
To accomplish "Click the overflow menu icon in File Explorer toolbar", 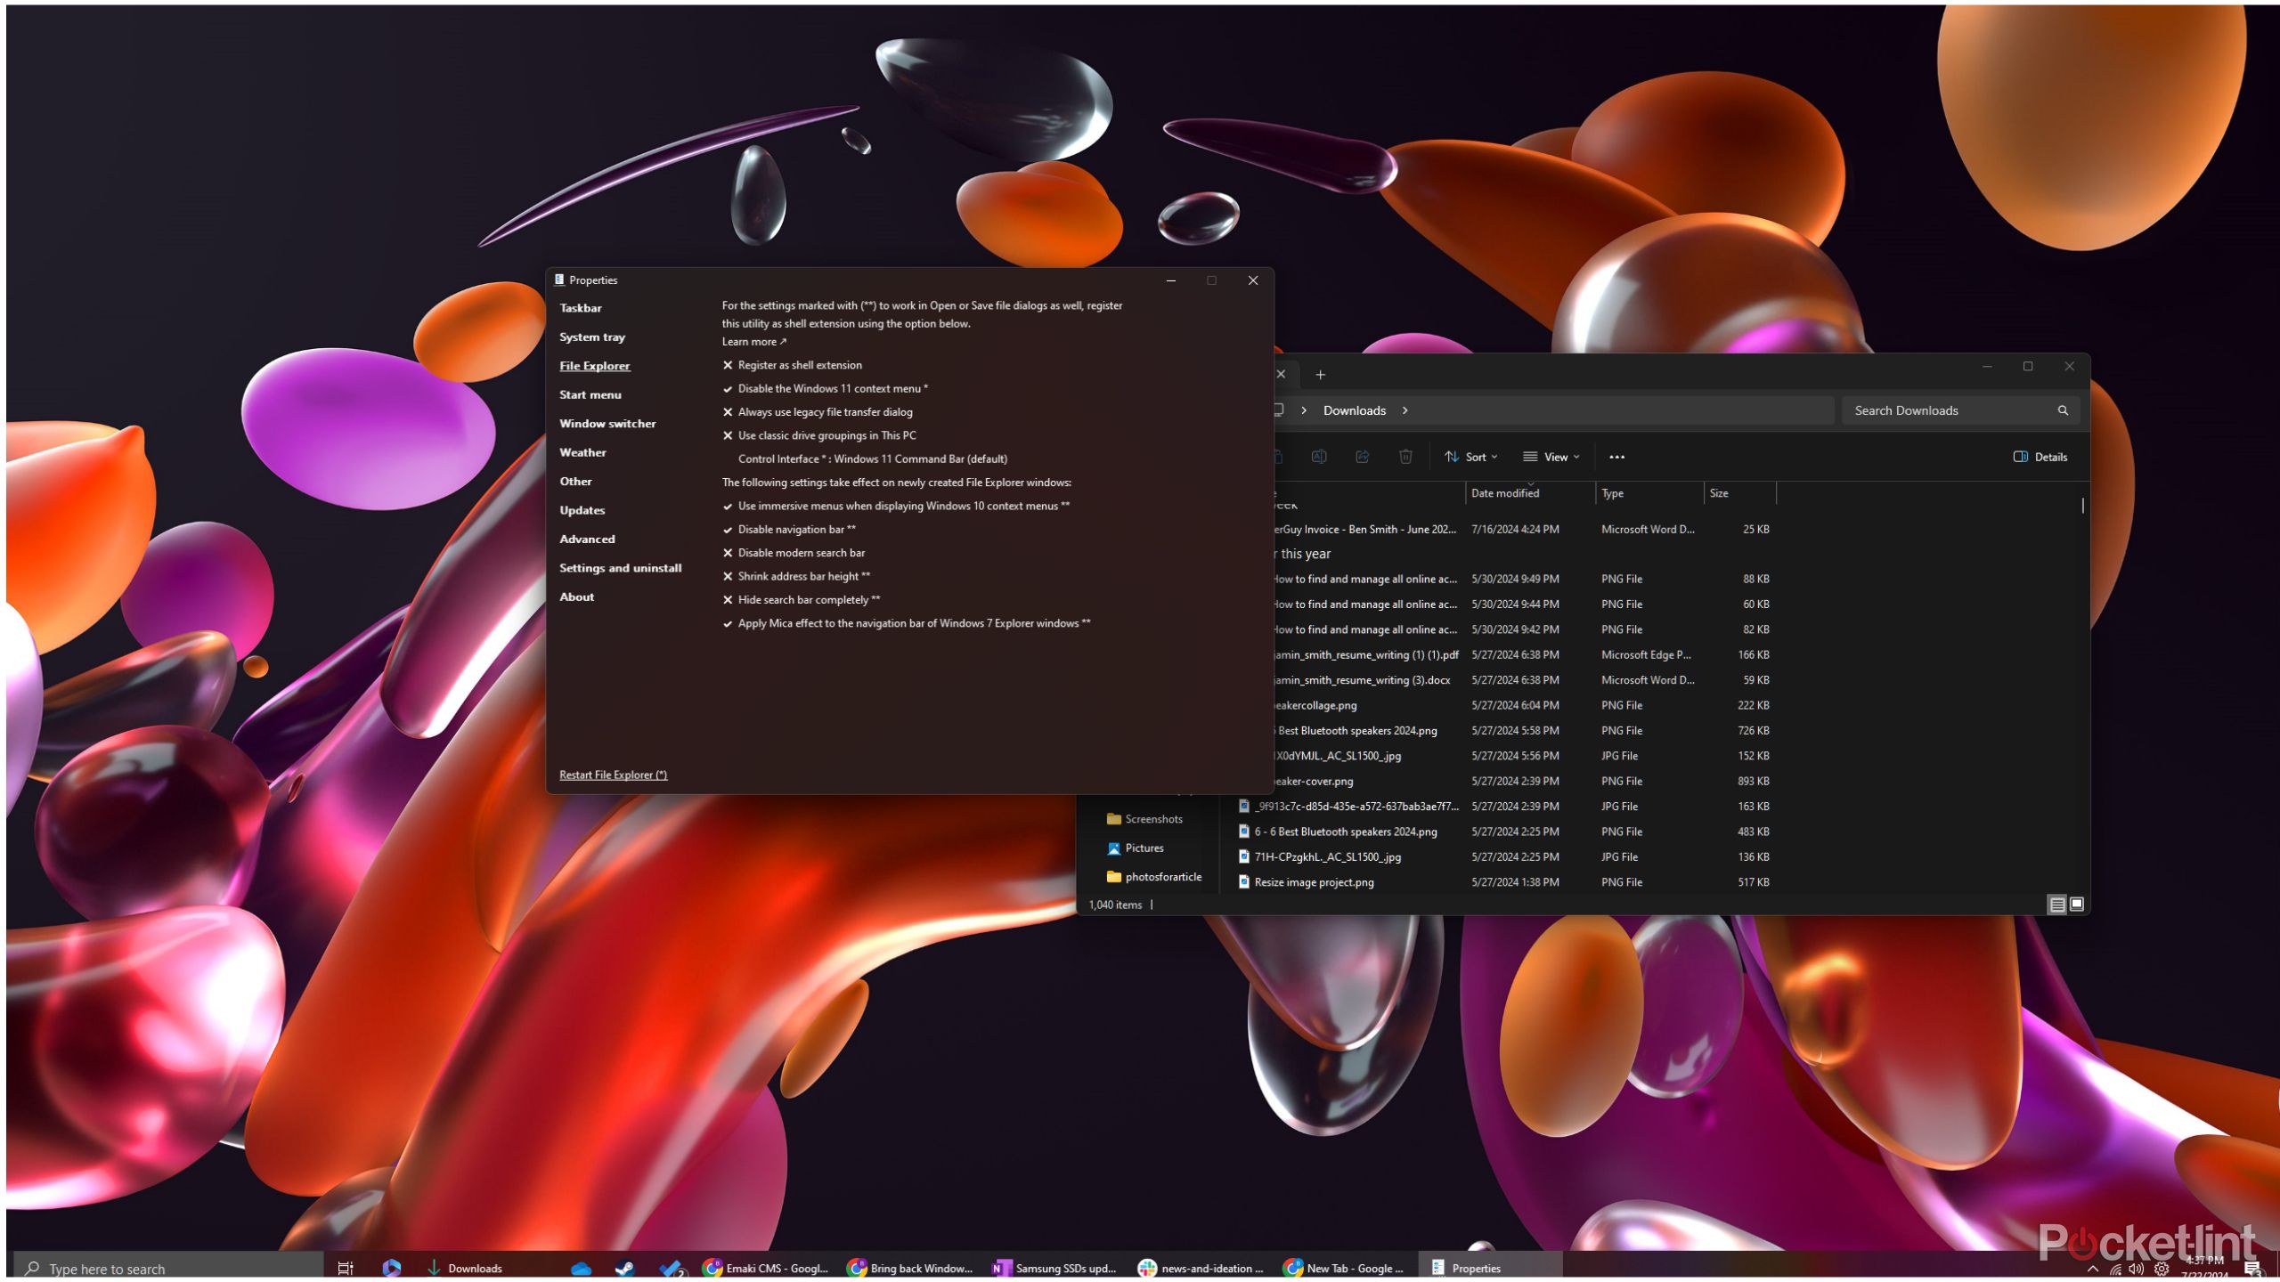I will point(1616,457).
